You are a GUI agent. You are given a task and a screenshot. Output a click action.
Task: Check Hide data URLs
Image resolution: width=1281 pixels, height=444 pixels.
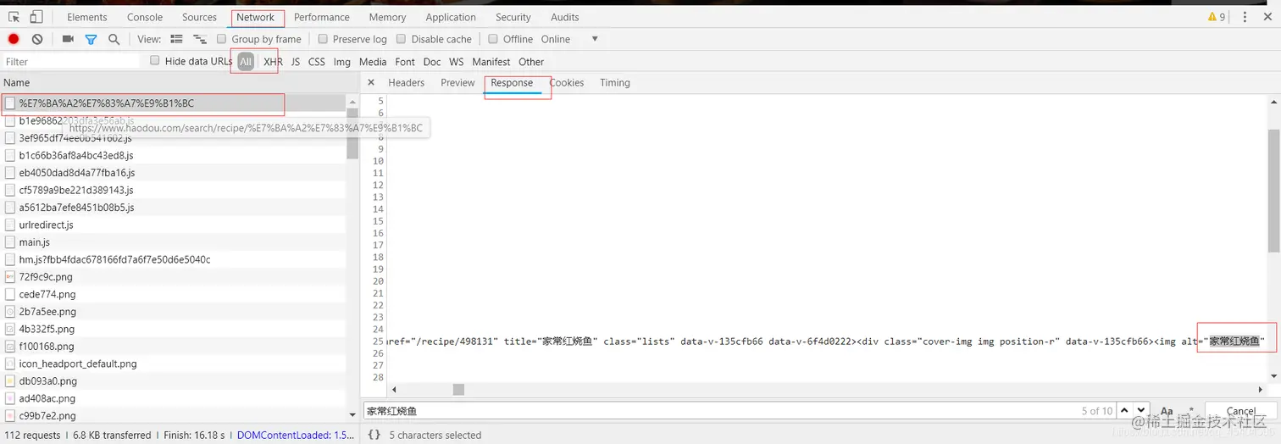click(x=155, y=60)
